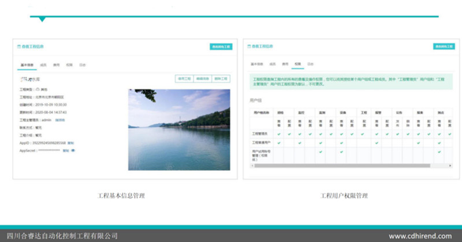
Task: Copy the AppSecret value
Action: pos(65,150)
